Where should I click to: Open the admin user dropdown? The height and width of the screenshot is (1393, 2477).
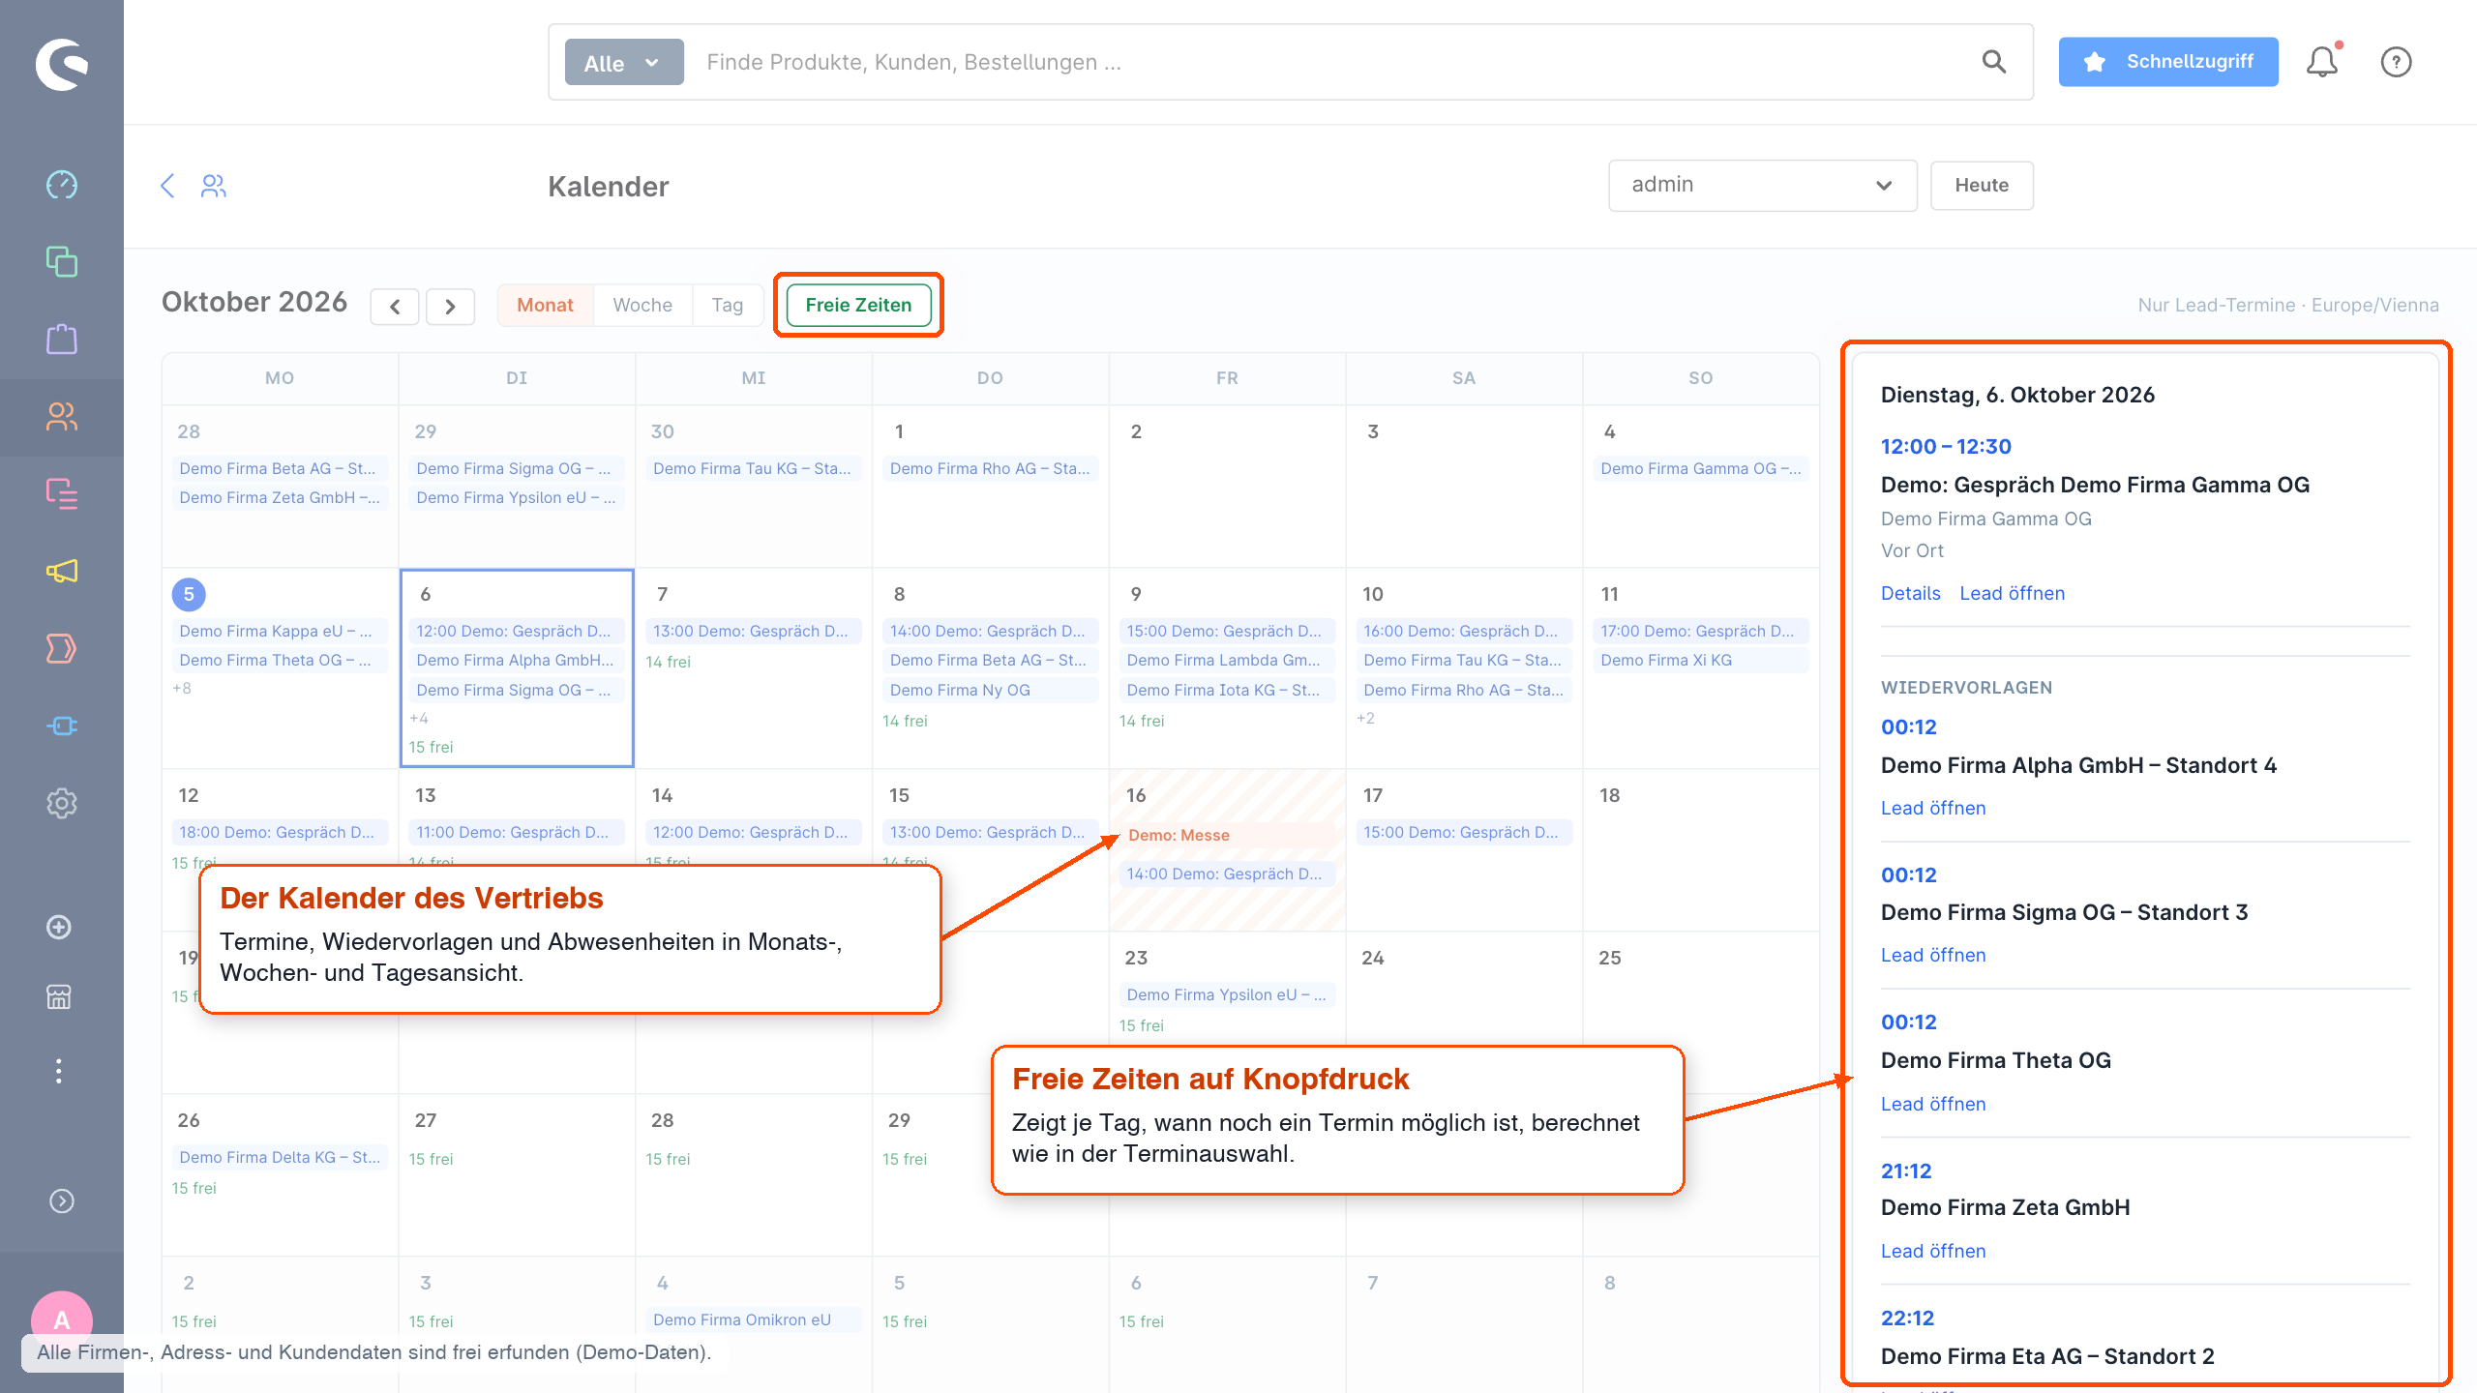pos(1762,185)
